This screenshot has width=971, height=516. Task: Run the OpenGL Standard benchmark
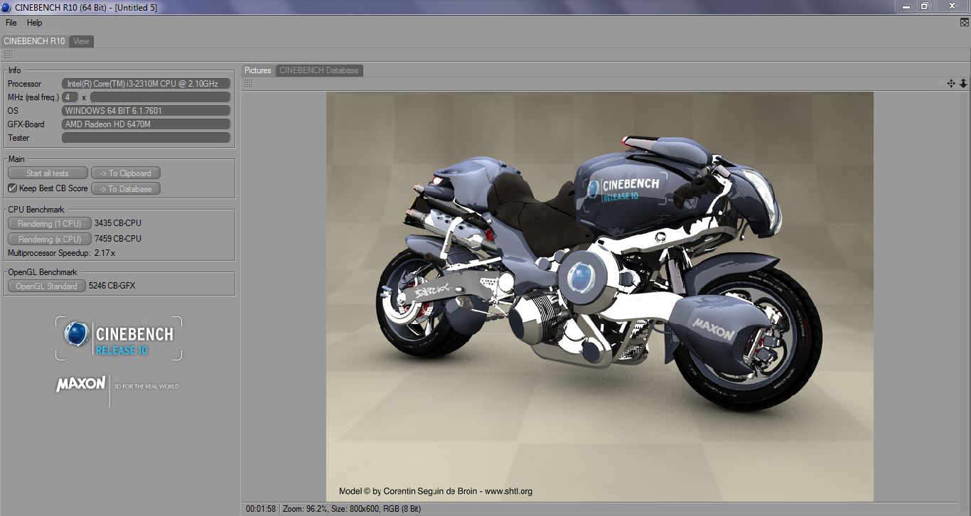47,286
